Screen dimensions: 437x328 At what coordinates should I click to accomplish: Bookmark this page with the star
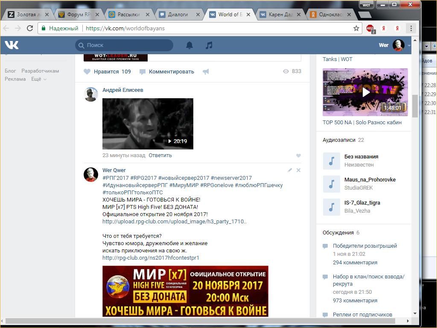(x=356, y=28)
